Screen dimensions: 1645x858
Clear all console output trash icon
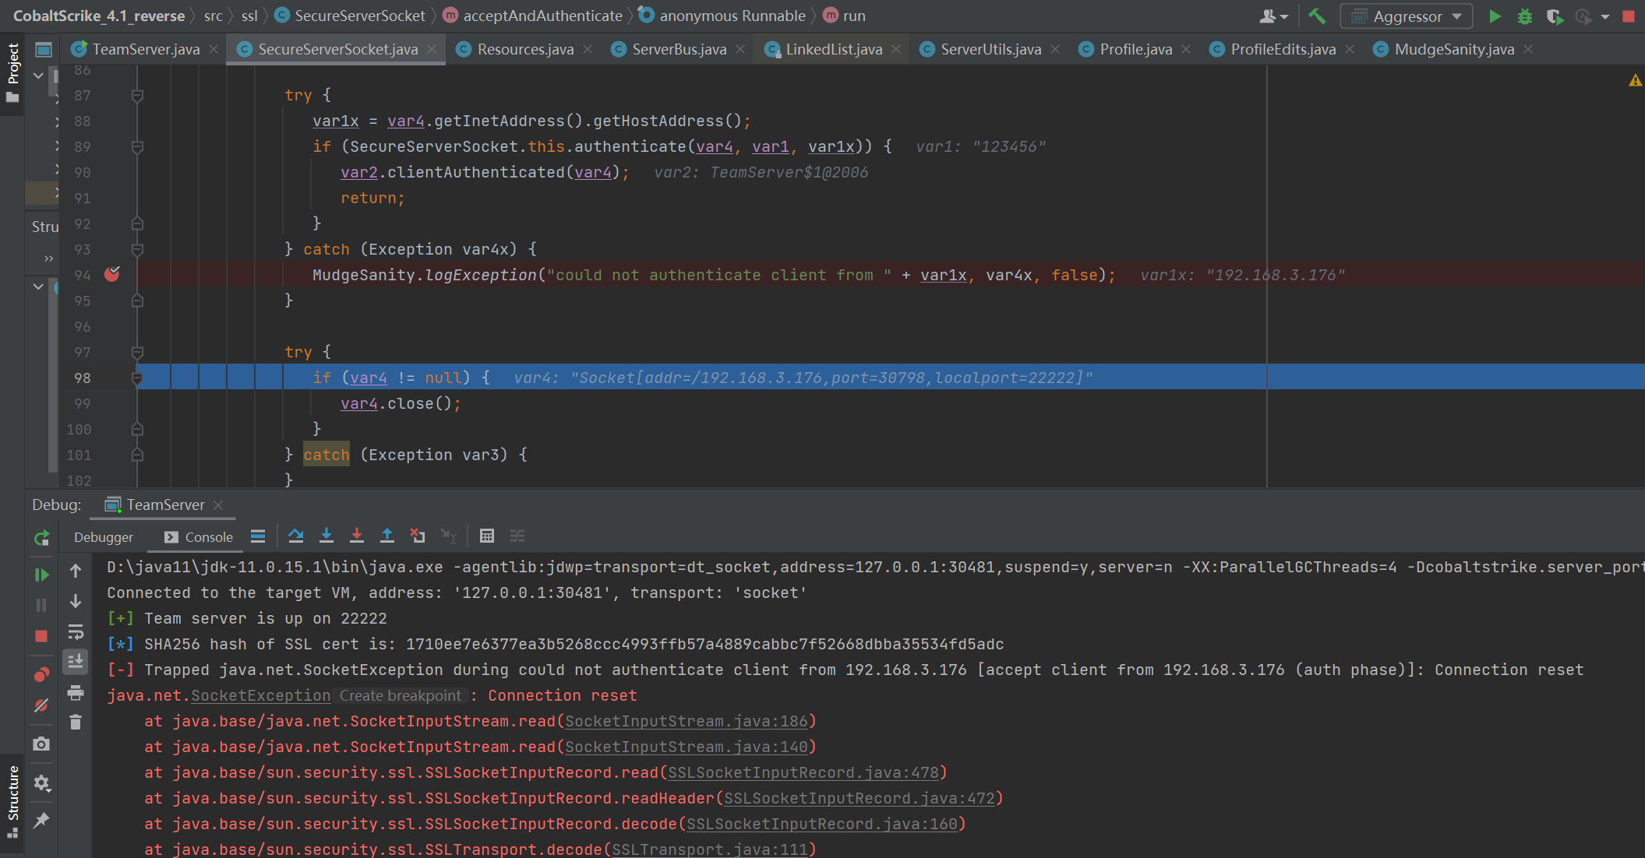(76, 723)
